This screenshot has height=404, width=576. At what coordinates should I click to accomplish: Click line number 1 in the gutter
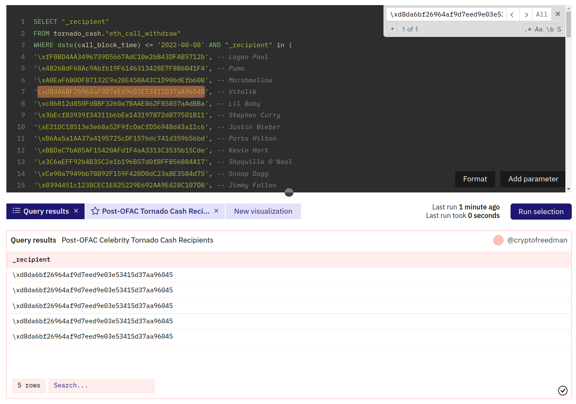click(23, 22)
